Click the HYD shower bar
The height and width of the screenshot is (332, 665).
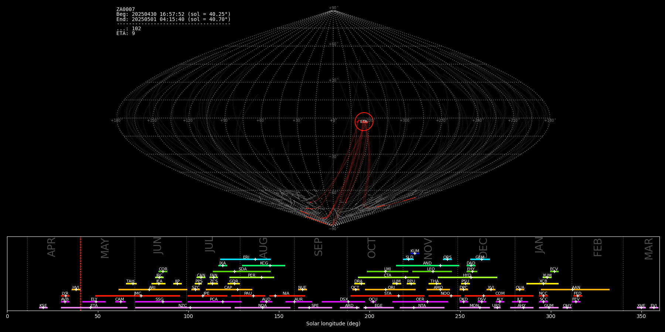(x=467, y=277)
